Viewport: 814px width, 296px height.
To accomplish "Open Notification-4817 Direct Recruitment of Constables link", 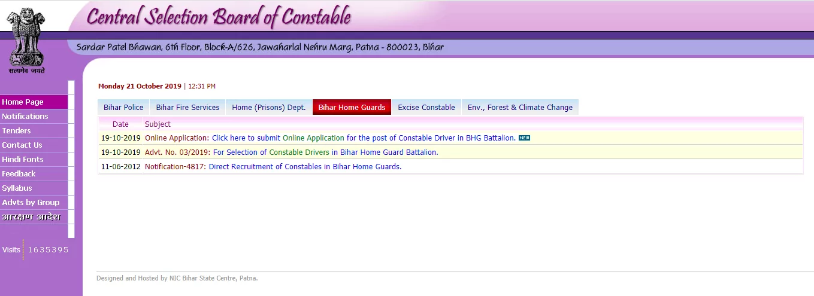I will (305, 167).
